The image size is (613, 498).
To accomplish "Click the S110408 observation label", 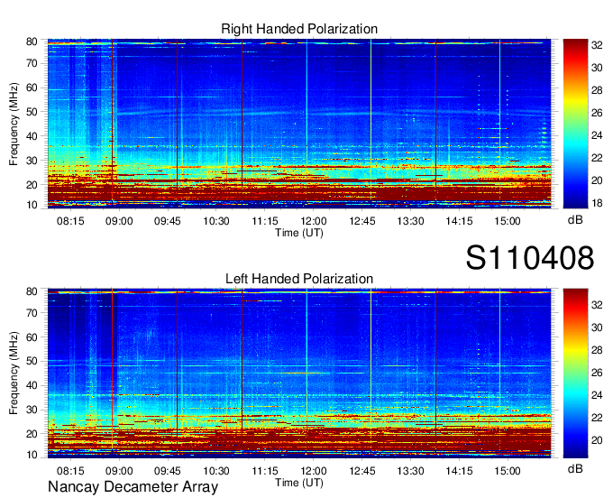I will tap(530, 258).
